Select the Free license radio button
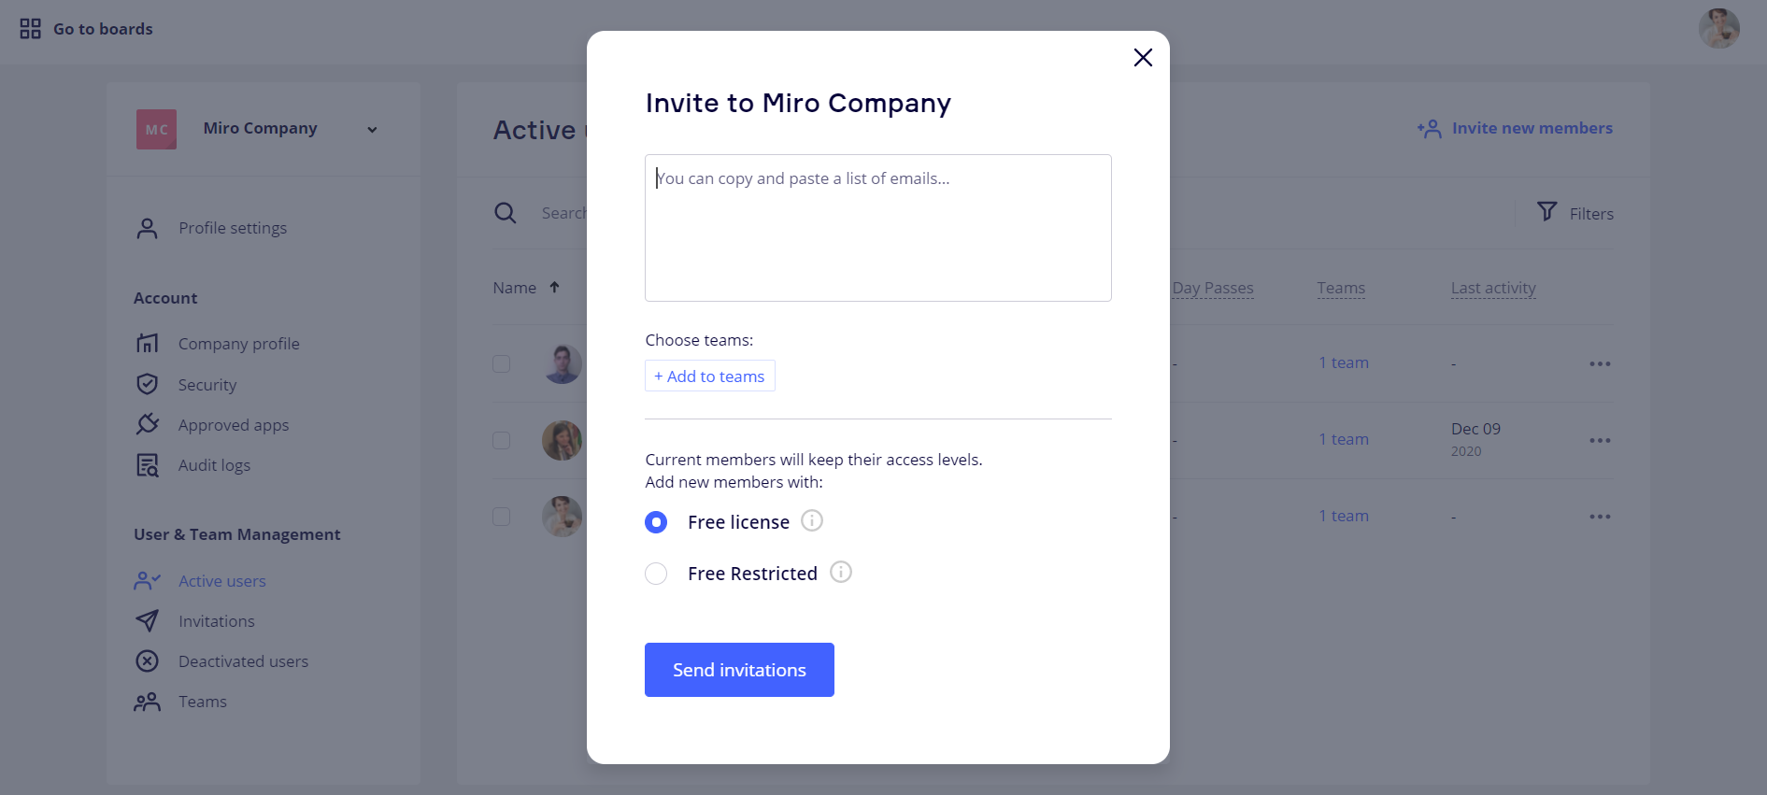The height and width of the screenshot is (795, 1767). pyautogui.click(x=656, y=522)
